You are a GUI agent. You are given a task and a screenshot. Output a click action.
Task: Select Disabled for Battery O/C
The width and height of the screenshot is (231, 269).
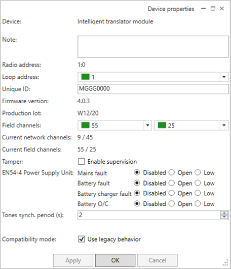pyautogui.click(x=137, y=203)
